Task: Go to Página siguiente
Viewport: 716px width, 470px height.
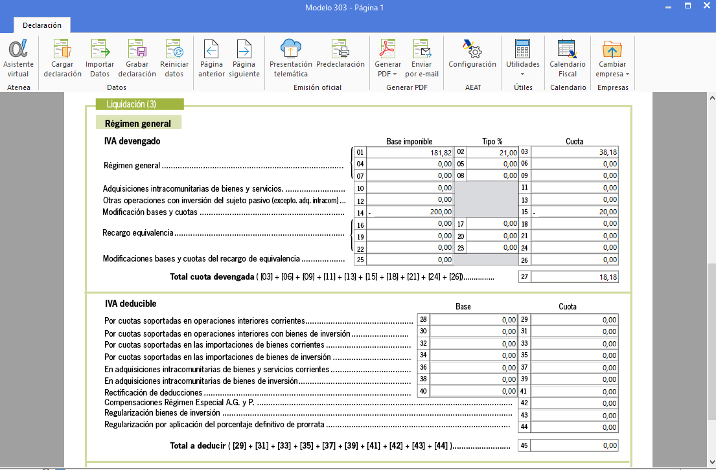Action: pos(244,58)
